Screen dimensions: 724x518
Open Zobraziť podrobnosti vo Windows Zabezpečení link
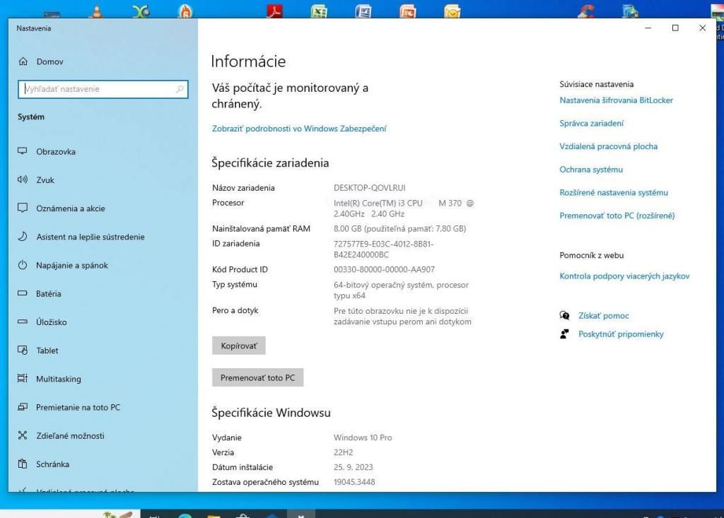(299, 129)
